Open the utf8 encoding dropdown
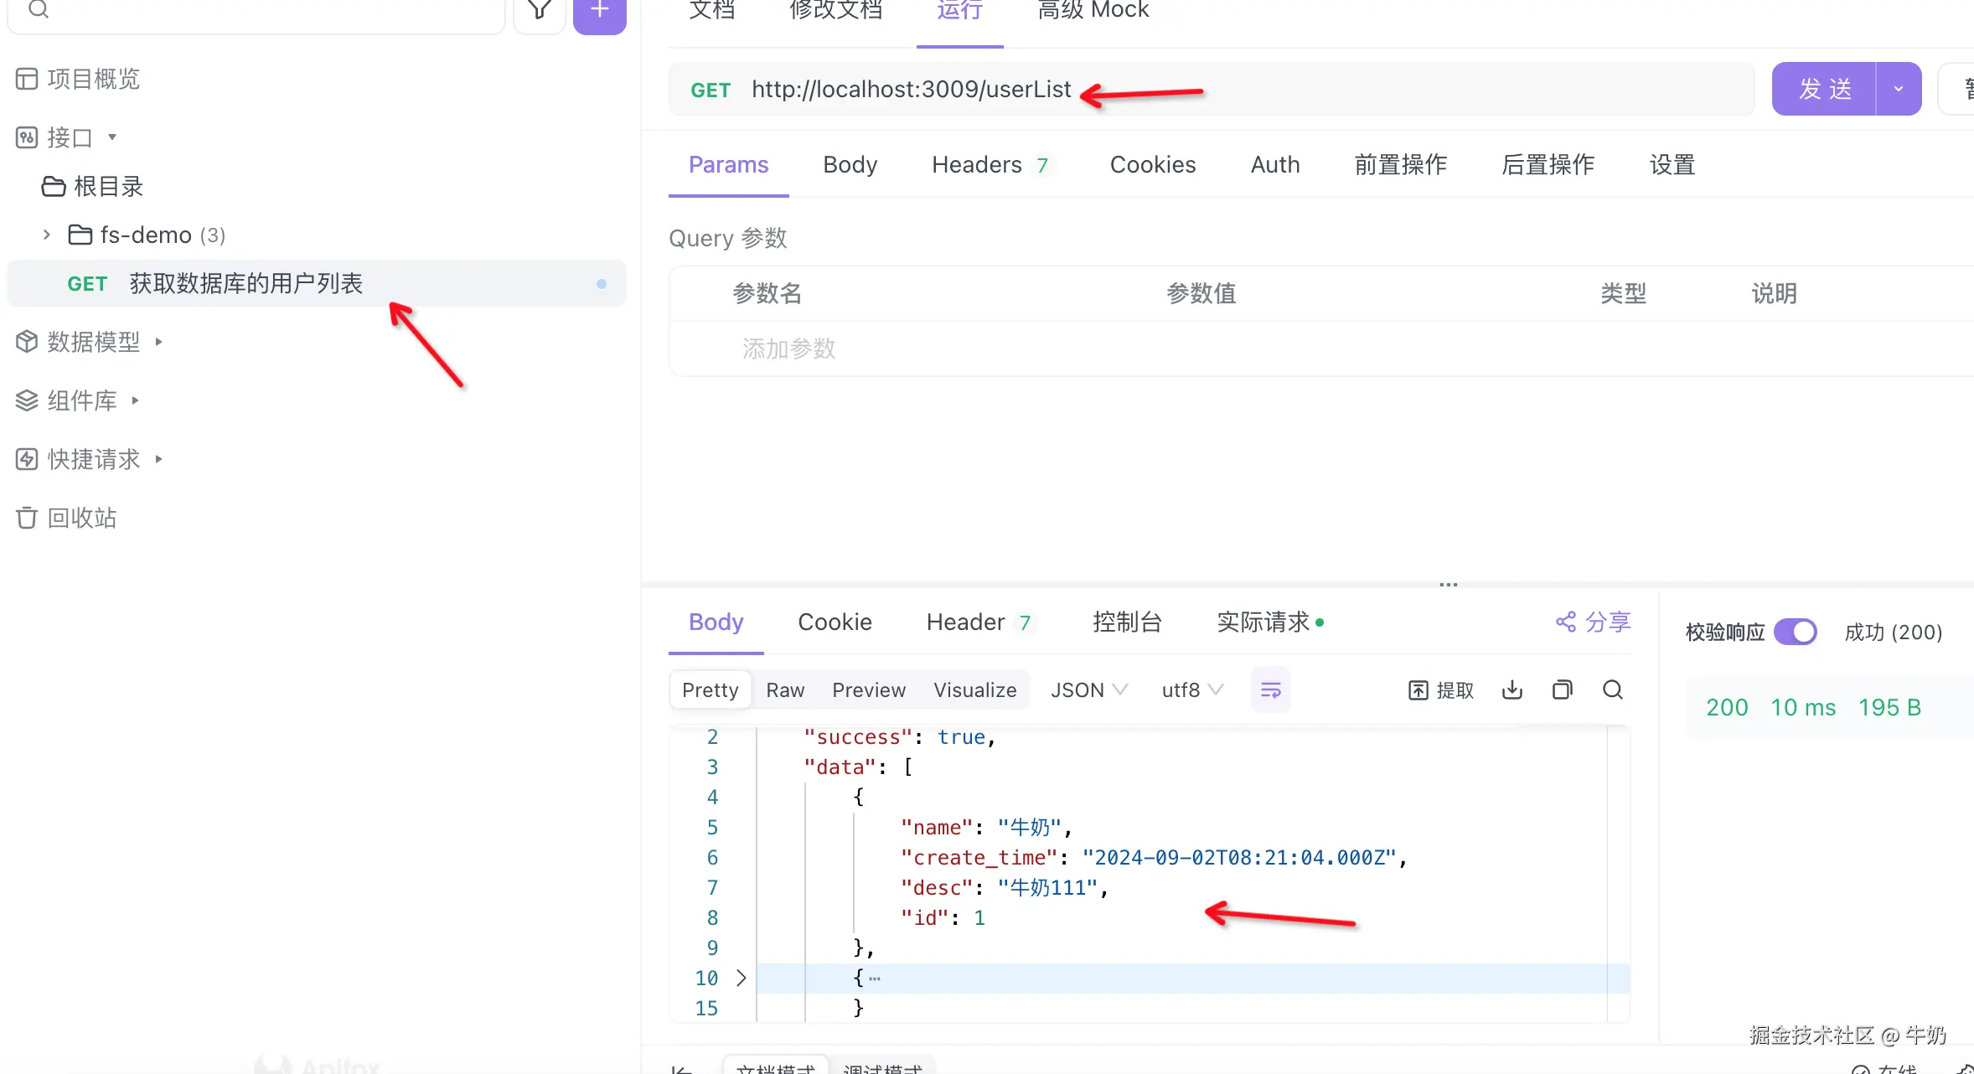This screenshot has width=1974, height=1074. [1191, 689]
